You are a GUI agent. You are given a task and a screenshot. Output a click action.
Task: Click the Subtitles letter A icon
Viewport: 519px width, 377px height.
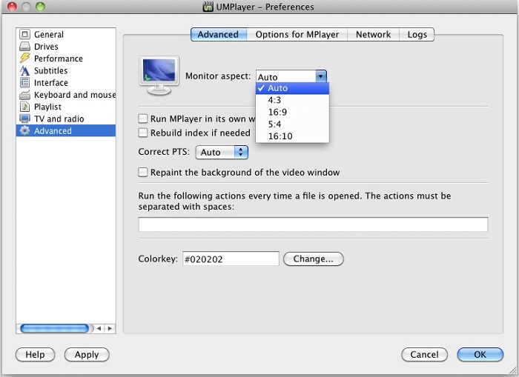(24, 70)
